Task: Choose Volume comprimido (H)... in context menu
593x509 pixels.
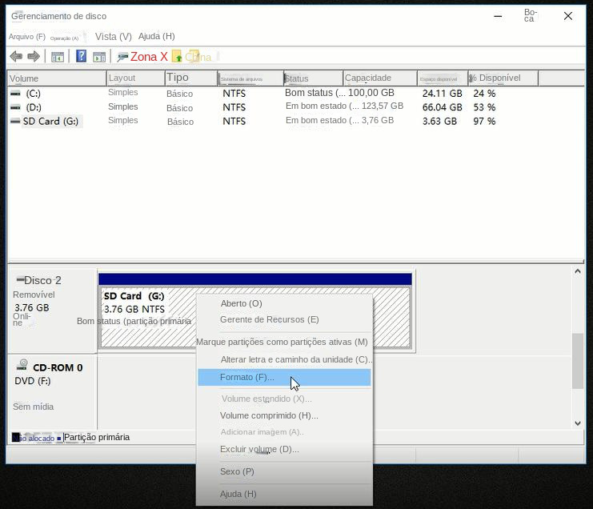Action: tap(269, 415)
